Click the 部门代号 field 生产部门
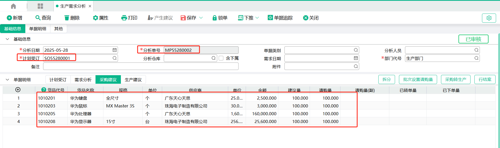The height and width of the screenshot is (148, 500). tap(442, 58)
